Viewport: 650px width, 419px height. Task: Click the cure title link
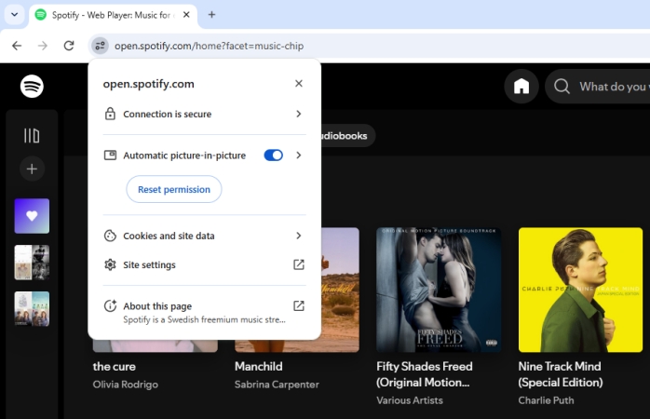[x=114, y=366]
